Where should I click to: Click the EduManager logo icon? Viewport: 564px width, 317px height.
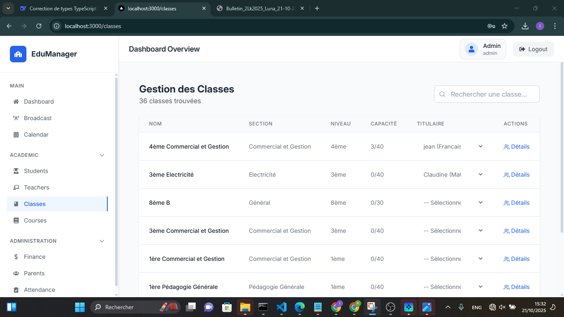coord(18,54)
